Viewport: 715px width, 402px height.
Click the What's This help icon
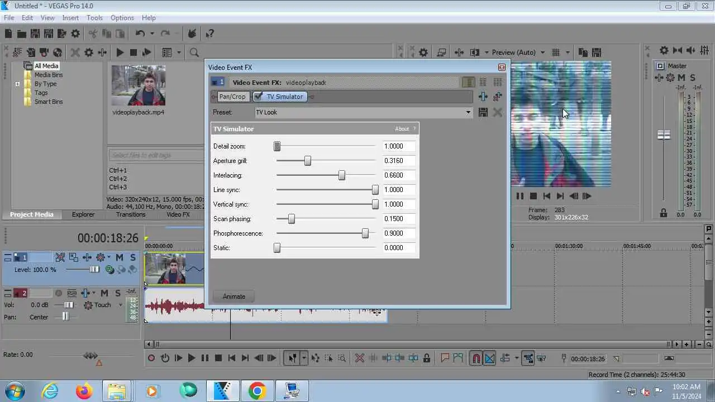(210, 34)
